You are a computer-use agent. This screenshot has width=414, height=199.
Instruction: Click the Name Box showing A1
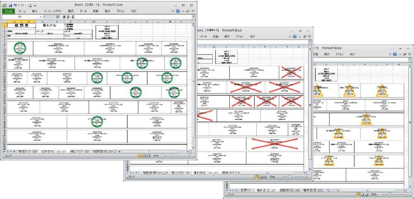21,17
